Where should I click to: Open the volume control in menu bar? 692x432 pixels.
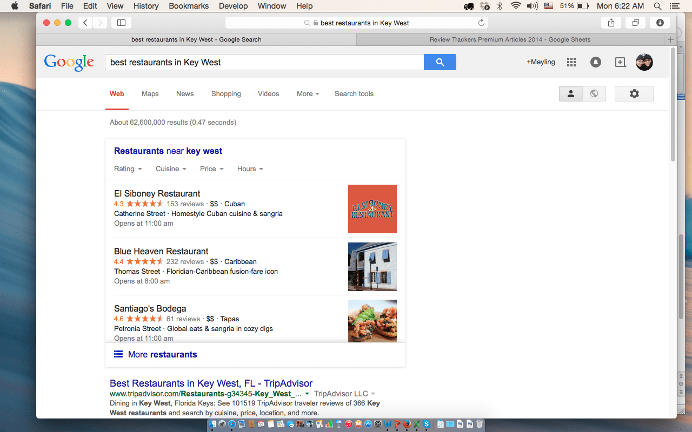point(532,6)
